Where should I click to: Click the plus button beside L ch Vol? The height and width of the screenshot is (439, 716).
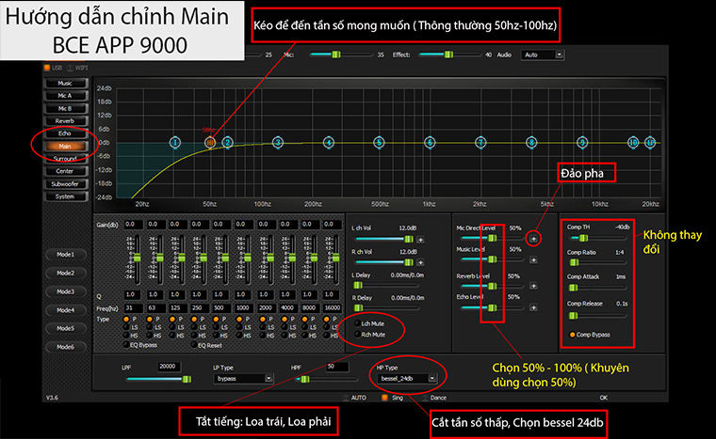(420, 240)
